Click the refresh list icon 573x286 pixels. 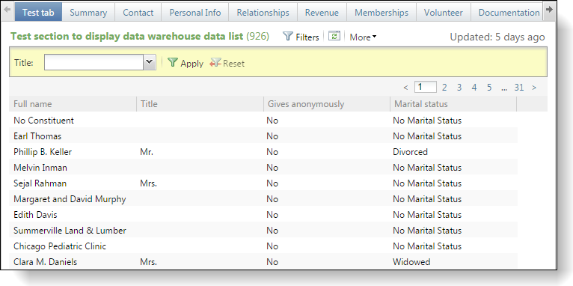point(334,36)
